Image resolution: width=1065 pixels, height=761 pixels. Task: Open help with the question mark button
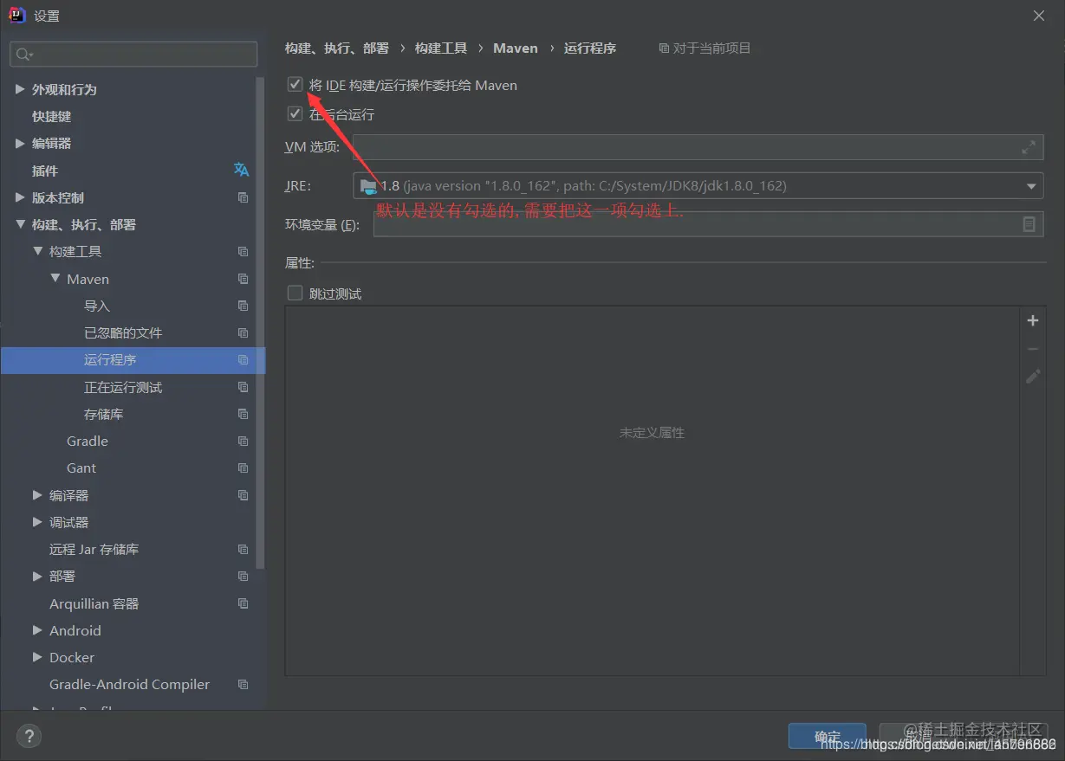[x=29, y=737]
